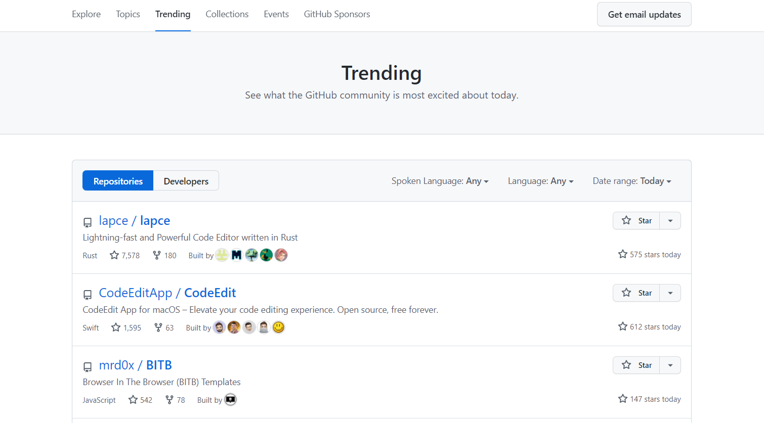The width and height of the screenshot is (764, 423).
Task: Go to the Collections tab
Action: pyautogui.click(x=227, y=14)
